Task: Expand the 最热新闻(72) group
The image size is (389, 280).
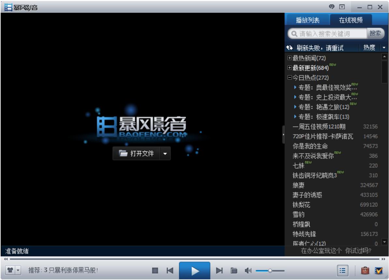Action: pos(289,58)
